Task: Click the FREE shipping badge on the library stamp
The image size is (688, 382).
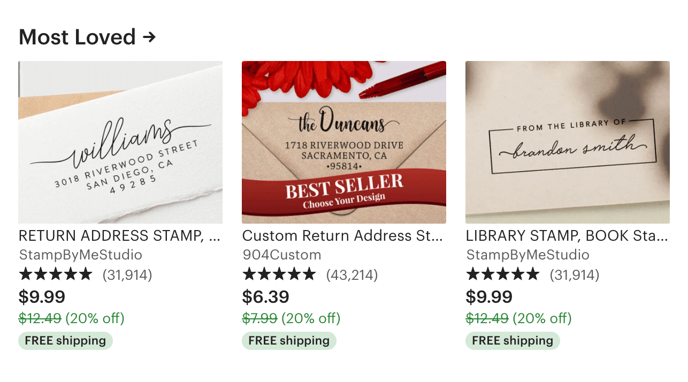Action: [512, 341]
